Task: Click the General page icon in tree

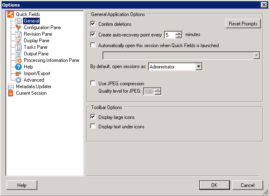Action: coord(18,21)
